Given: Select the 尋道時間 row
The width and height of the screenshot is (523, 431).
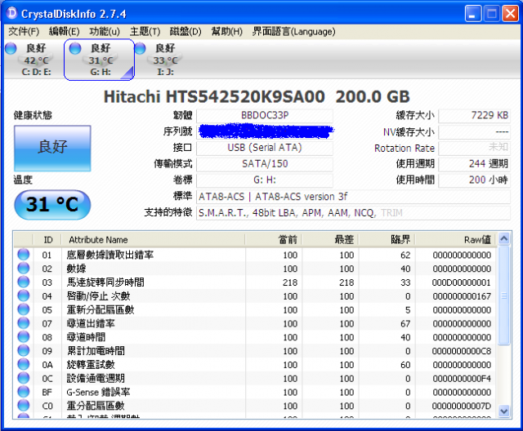Looking at the screenshot, I should point(255,337).
